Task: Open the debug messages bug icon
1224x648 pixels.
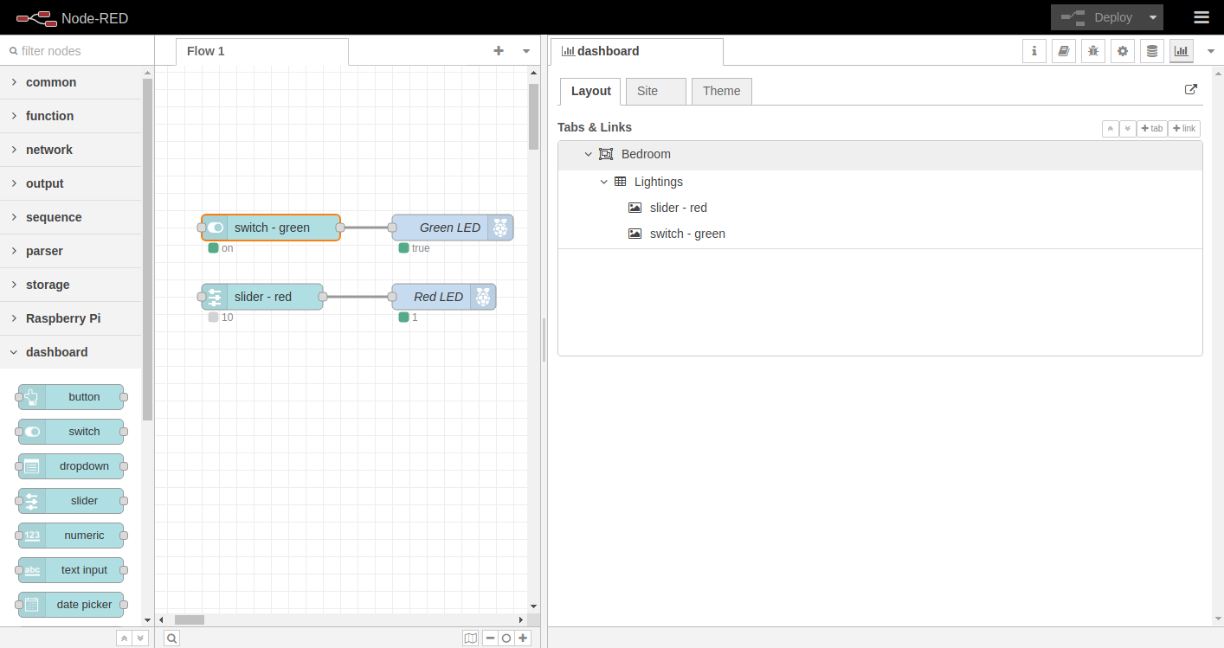Action: coord(1093,51)
